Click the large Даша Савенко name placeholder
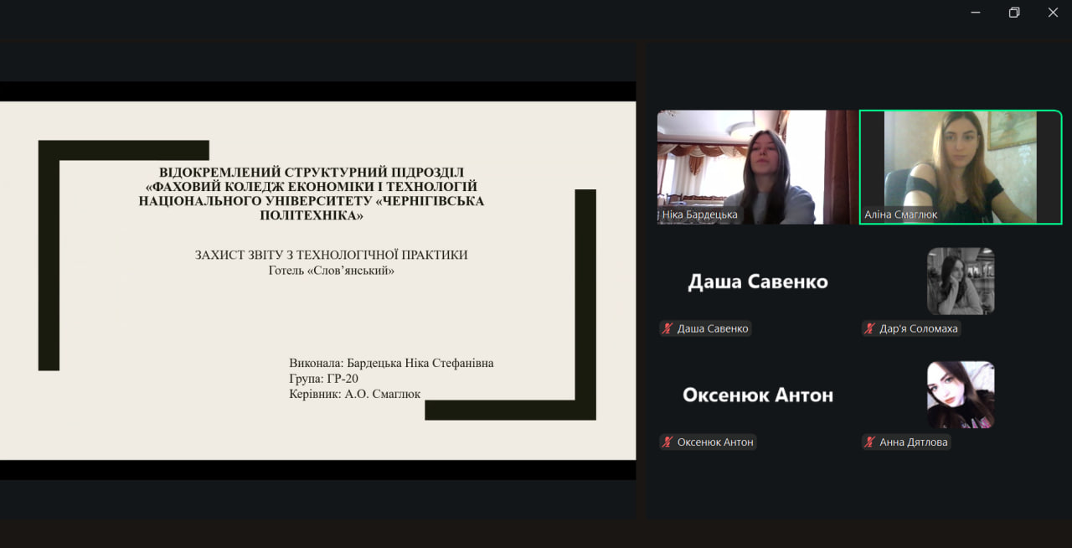The image size is (1072, 548). [x=757, y=282]
